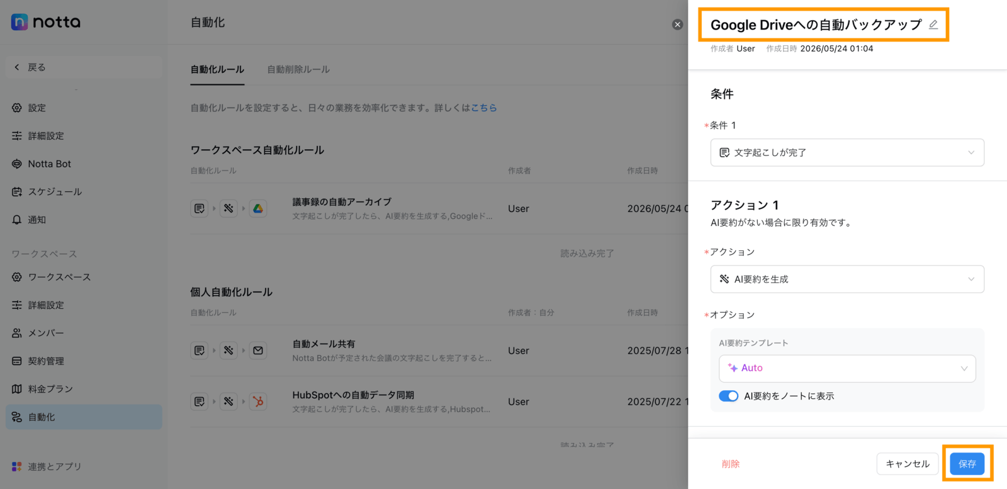Click the 連携とアプリ apps icon

click(17, 466)
